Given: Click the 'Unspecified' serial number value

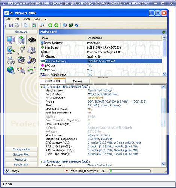Looking at the screenshot, I should tap(95, 98).
